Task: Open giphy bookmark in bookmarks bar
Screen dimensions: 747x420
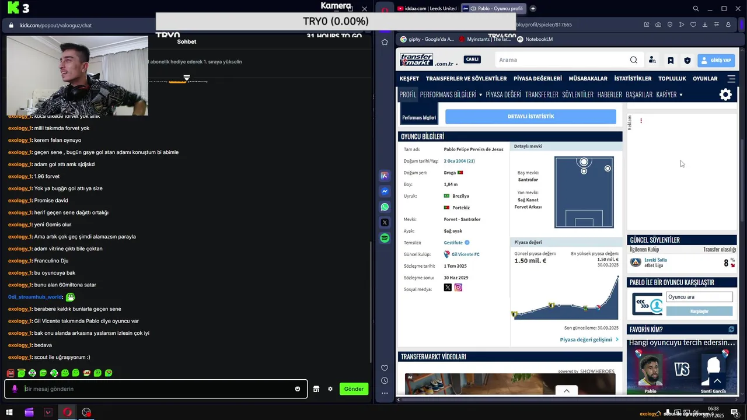Action: point(427,39)
